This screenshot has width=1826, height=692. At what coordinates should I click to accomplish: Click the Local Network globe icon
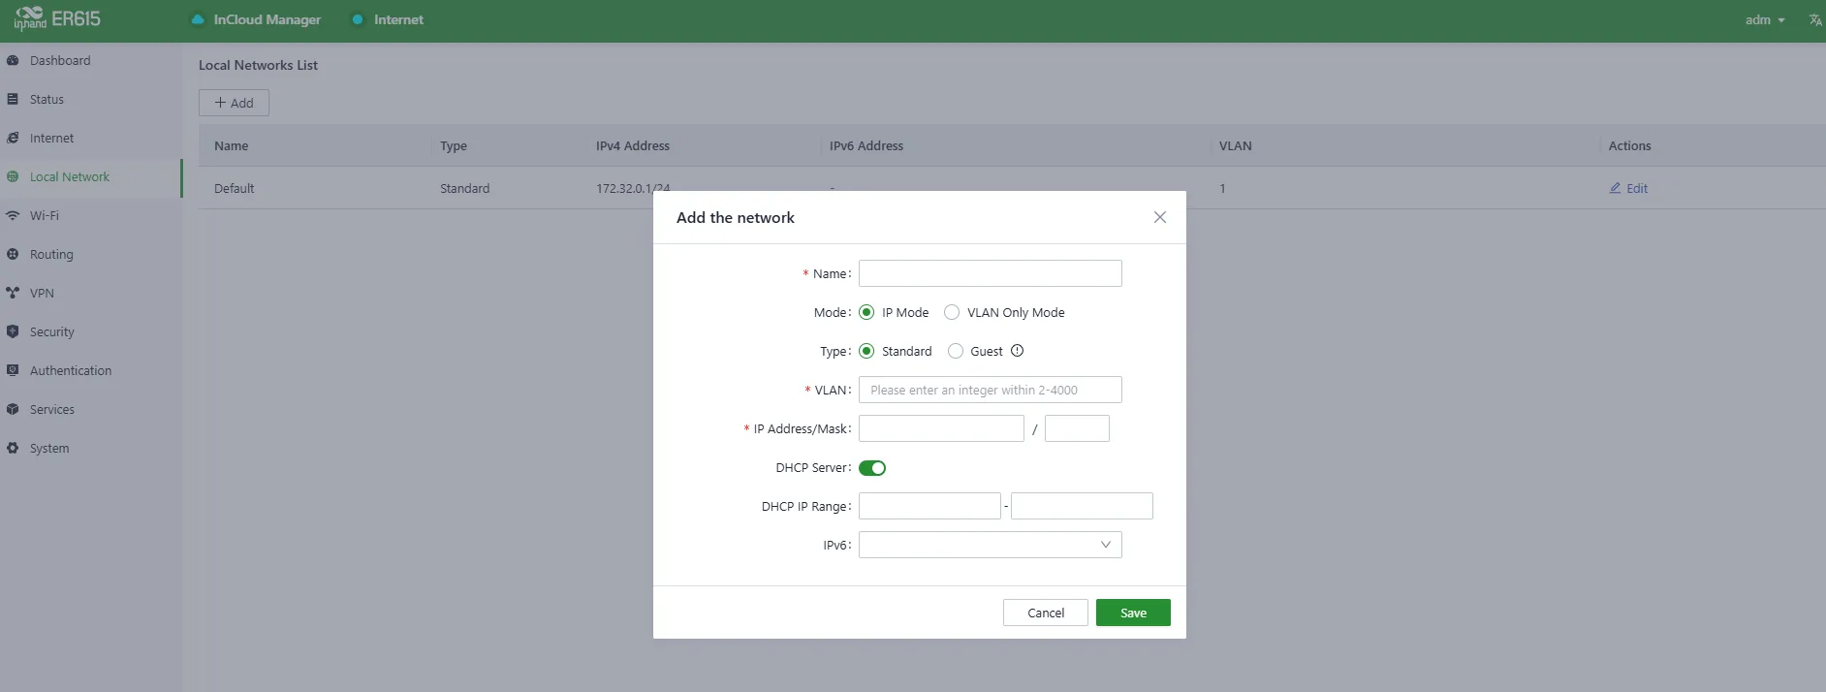click(x=13, y=176)
